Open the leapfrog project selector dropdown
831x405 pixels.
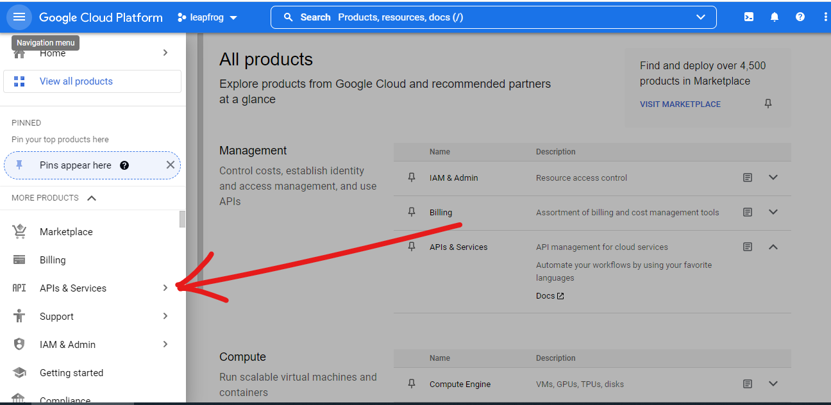coord(207,17)
